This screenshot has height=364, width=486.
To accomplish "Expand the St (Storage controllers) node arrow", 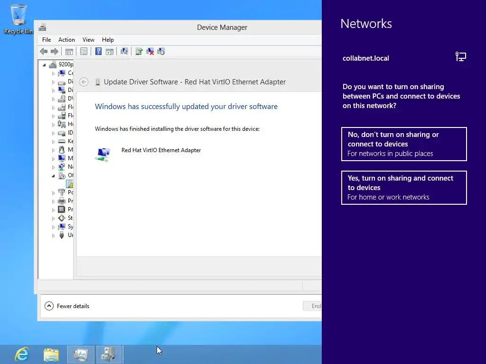I will tap(53, 218).
